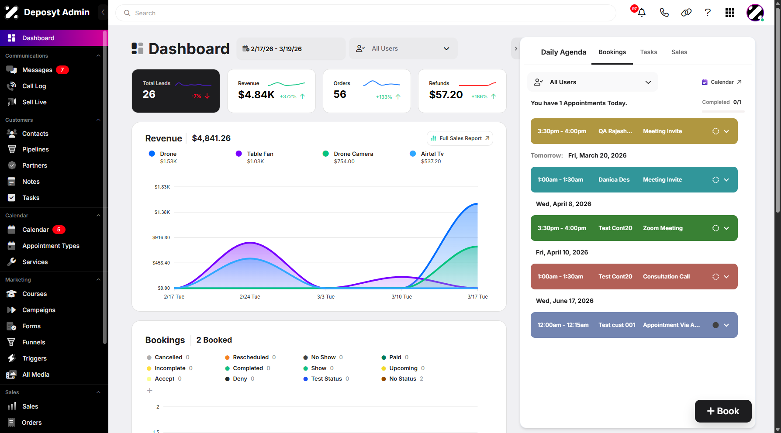Open the help question mark icon
Image resolution: width=781 pixels, height=433 pixels.
(x=708, y=13)
